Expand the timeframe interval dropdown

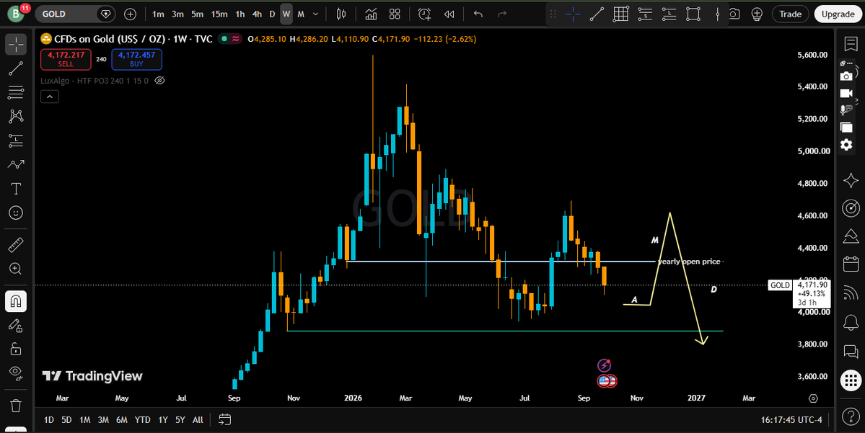315,14
